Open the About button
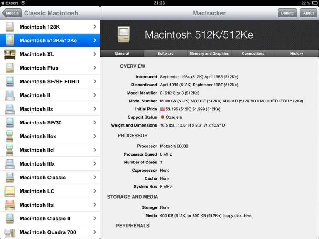Image resolution: width=319 pixels, height=239 pixels. [309, 13]
